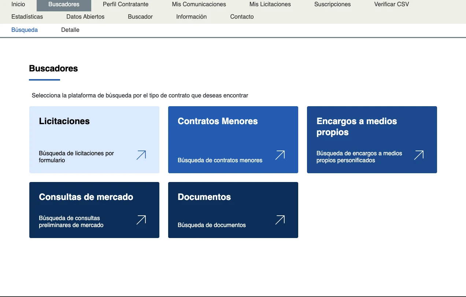The image size is (466, 297).
Task: Open Mis Comunicaciones menu item
Action: click(199, 4)
